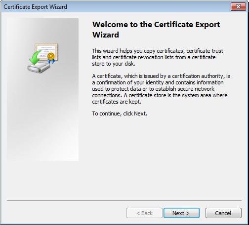Click the line certificates are kept

pos(117,102)
